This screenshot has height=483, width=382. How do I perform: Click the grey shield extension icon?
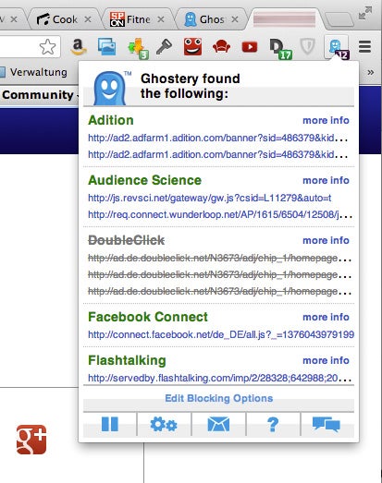click(x=308, y=46)
